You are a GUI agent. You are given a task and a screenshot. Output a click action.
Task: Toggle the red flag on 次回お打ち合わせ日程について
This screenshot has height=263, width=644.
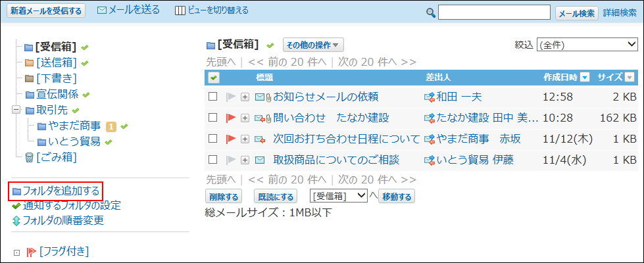point(231,139)
